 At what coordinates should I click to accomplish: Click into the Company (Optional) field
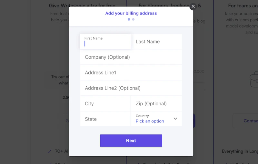[131, 57]
